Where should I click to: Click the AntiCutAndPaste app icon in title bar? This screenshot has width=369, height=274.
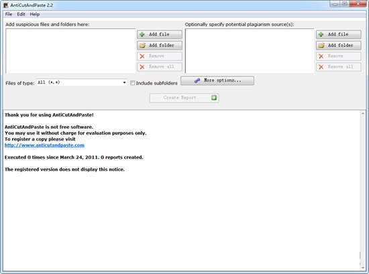(5, 5)
